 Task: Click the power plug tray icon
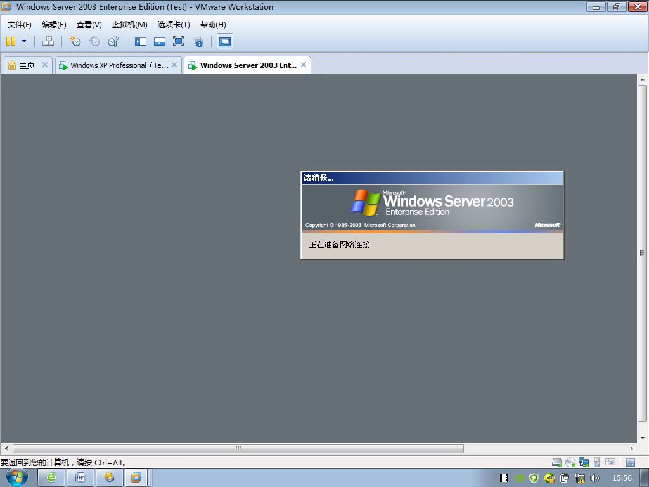click(564, 478)
